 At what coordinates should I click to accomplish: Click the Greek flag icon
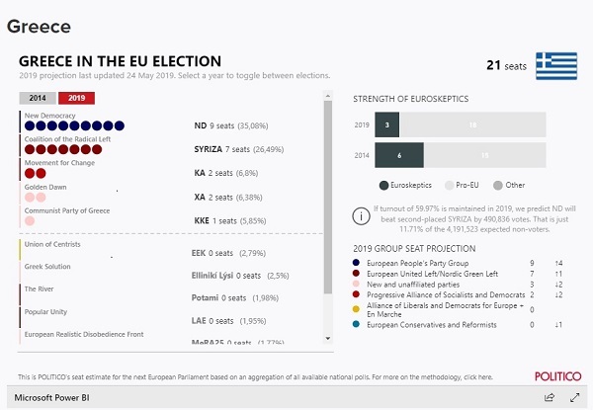point(556,66)
